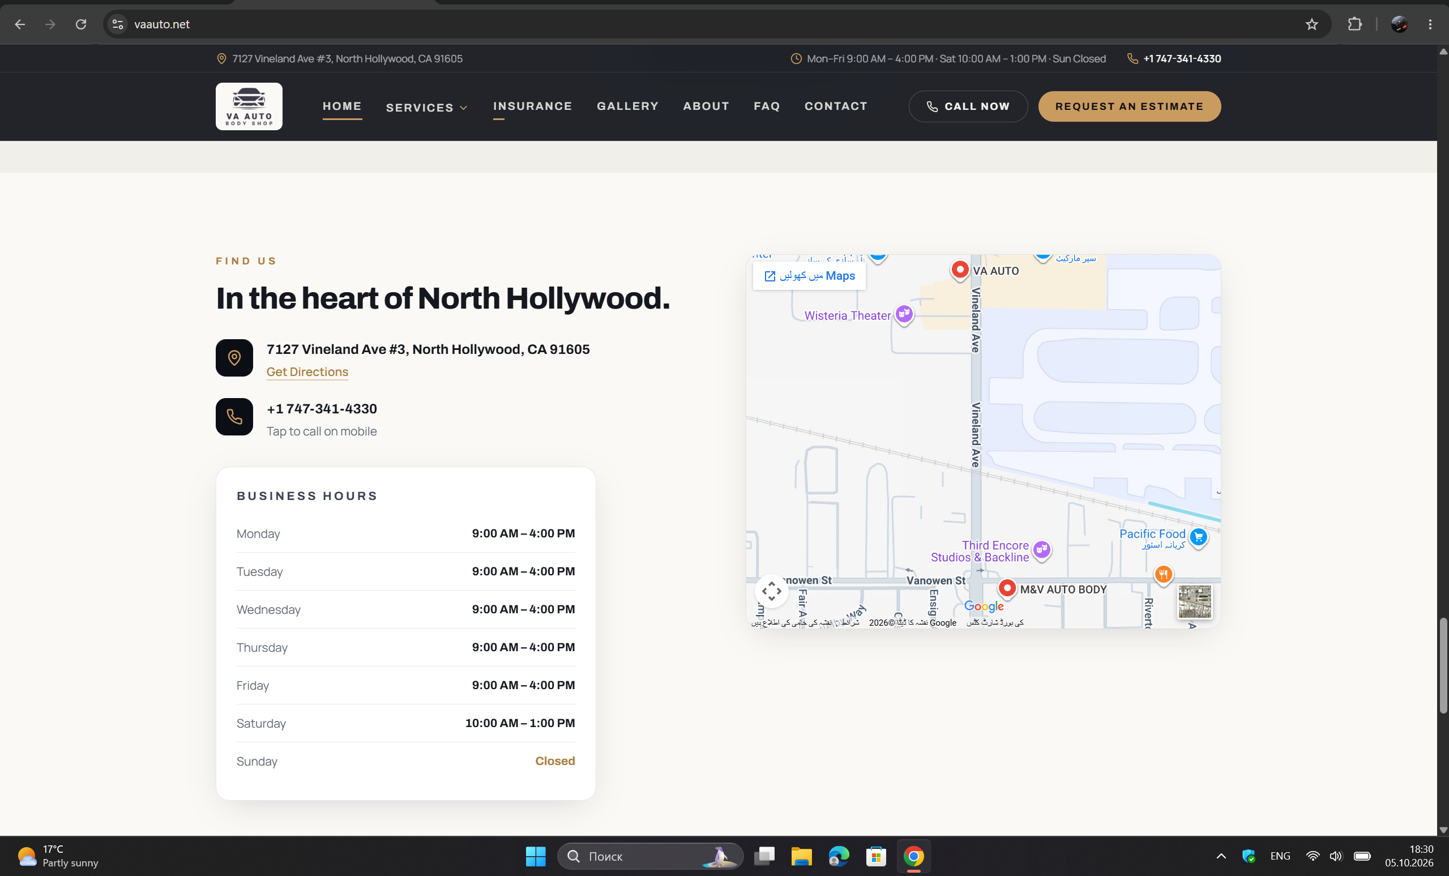Open map in Google Maps link

click(x=809, y=276)
